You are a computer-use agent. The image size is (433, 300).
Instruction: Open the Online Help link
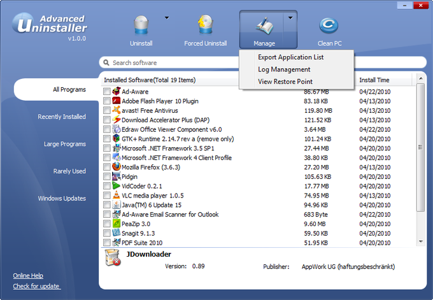(x=28, y=276)
